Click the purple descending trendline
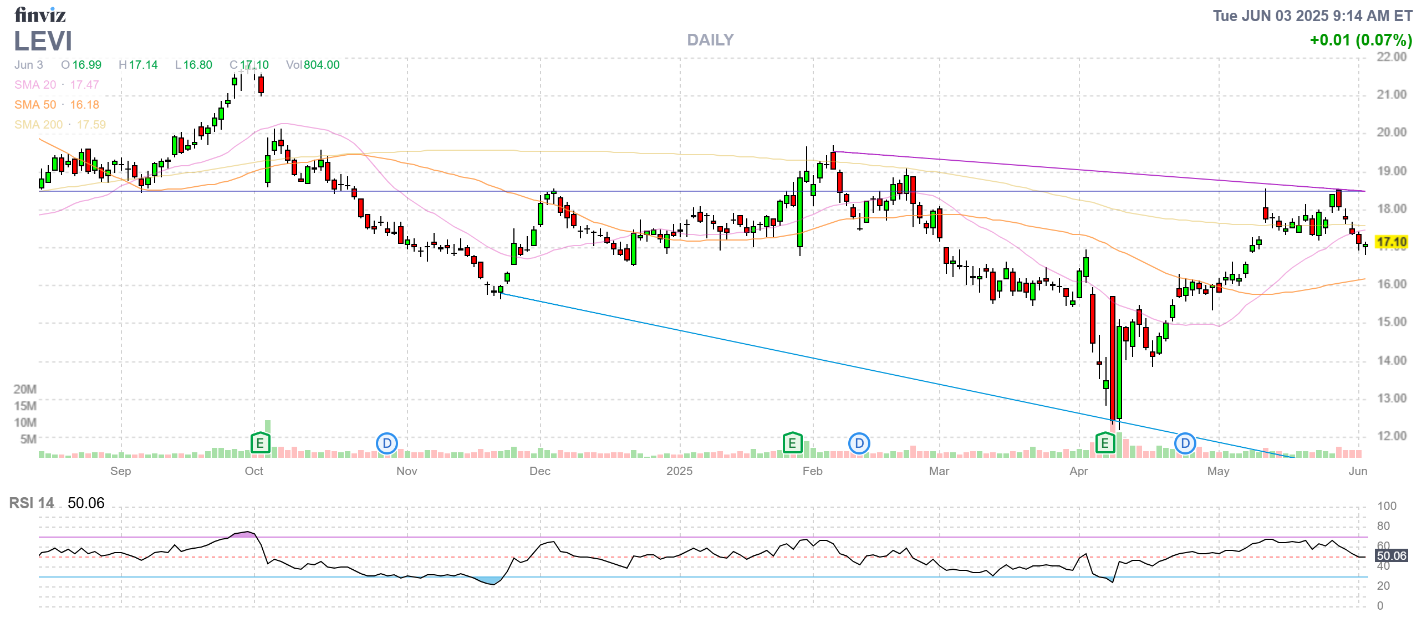The image size is (1427, 623). click(x=1081, y=170)
